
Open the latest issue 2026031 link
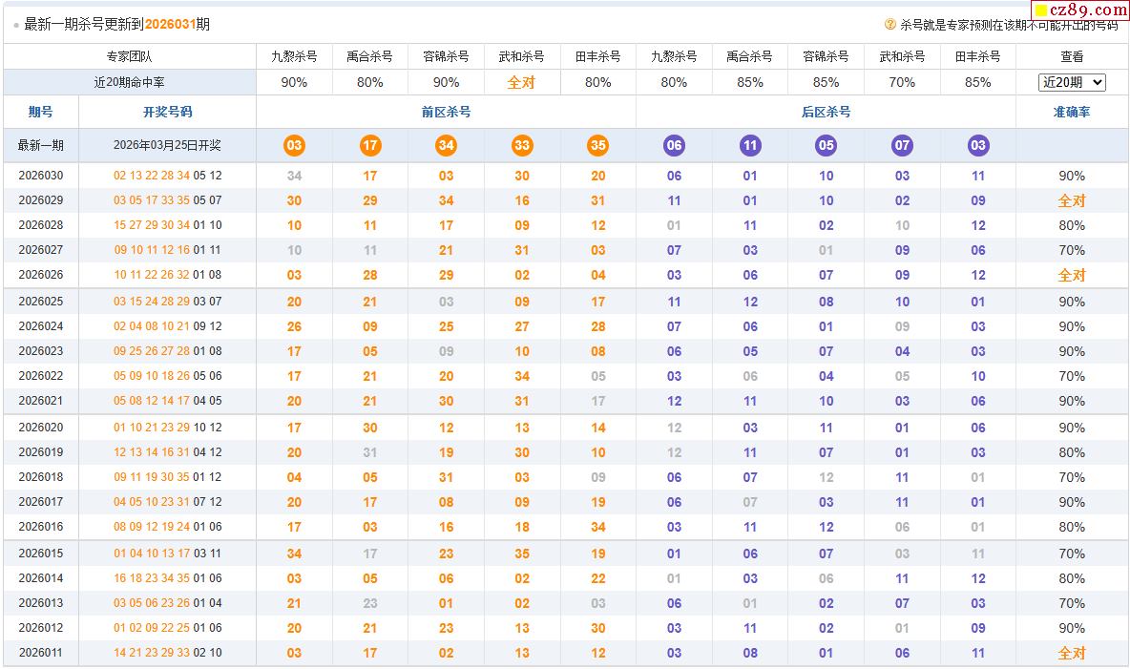pos(170,24)
